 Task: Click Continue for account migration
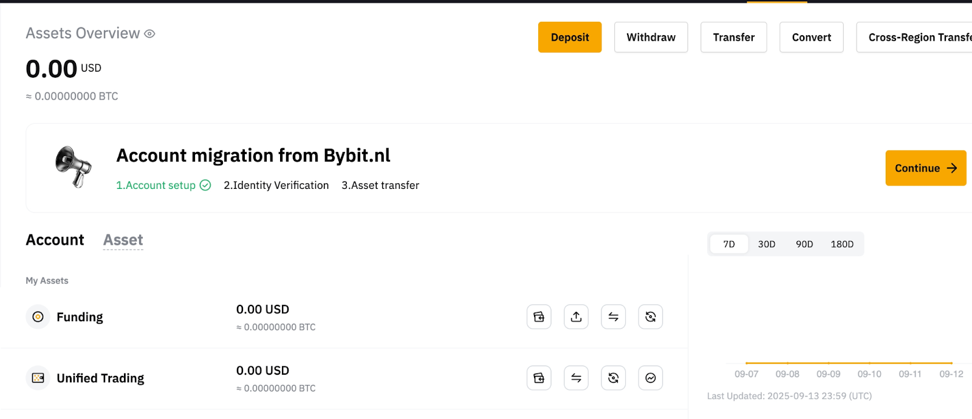tap(925, 168)
